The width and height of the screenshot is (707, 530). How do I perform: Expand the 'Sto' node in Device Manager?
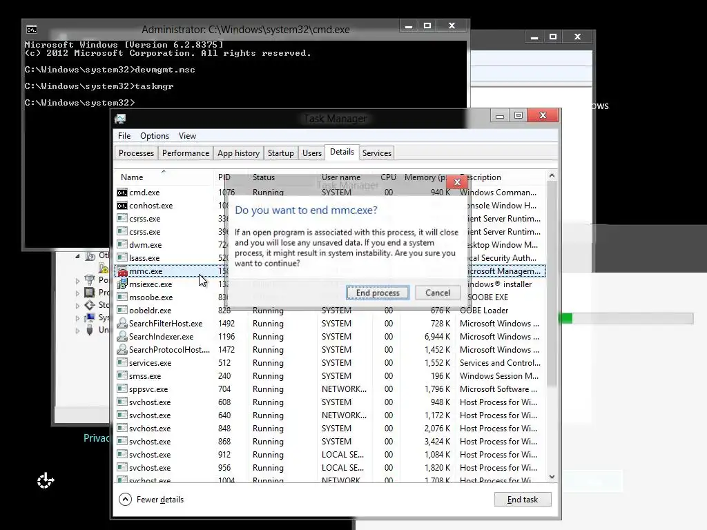click(x=77, y=306)
